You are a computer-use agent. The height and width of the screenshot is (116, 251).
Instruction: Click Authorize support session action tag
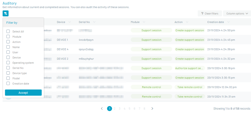[190, 68]
